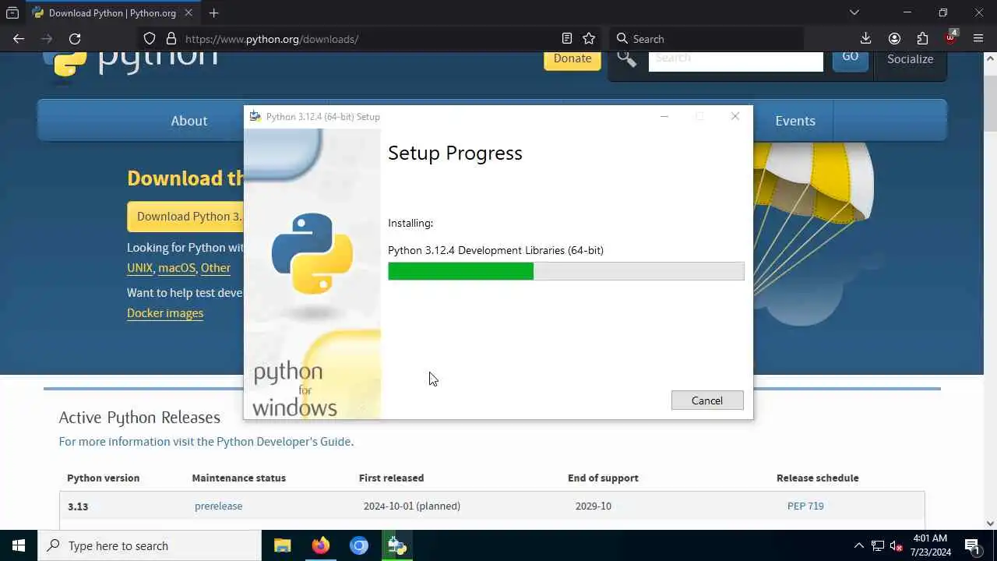This screenshot has height=561, width=997.
Task: Open the Windows Start menu
Action: pos(19,545)
